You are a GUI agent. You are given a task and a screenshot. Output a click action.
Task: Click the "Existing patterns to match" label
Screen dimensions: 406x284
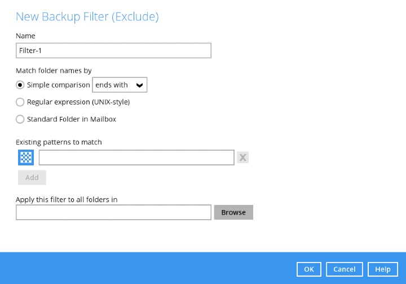(x=59, y=142)
